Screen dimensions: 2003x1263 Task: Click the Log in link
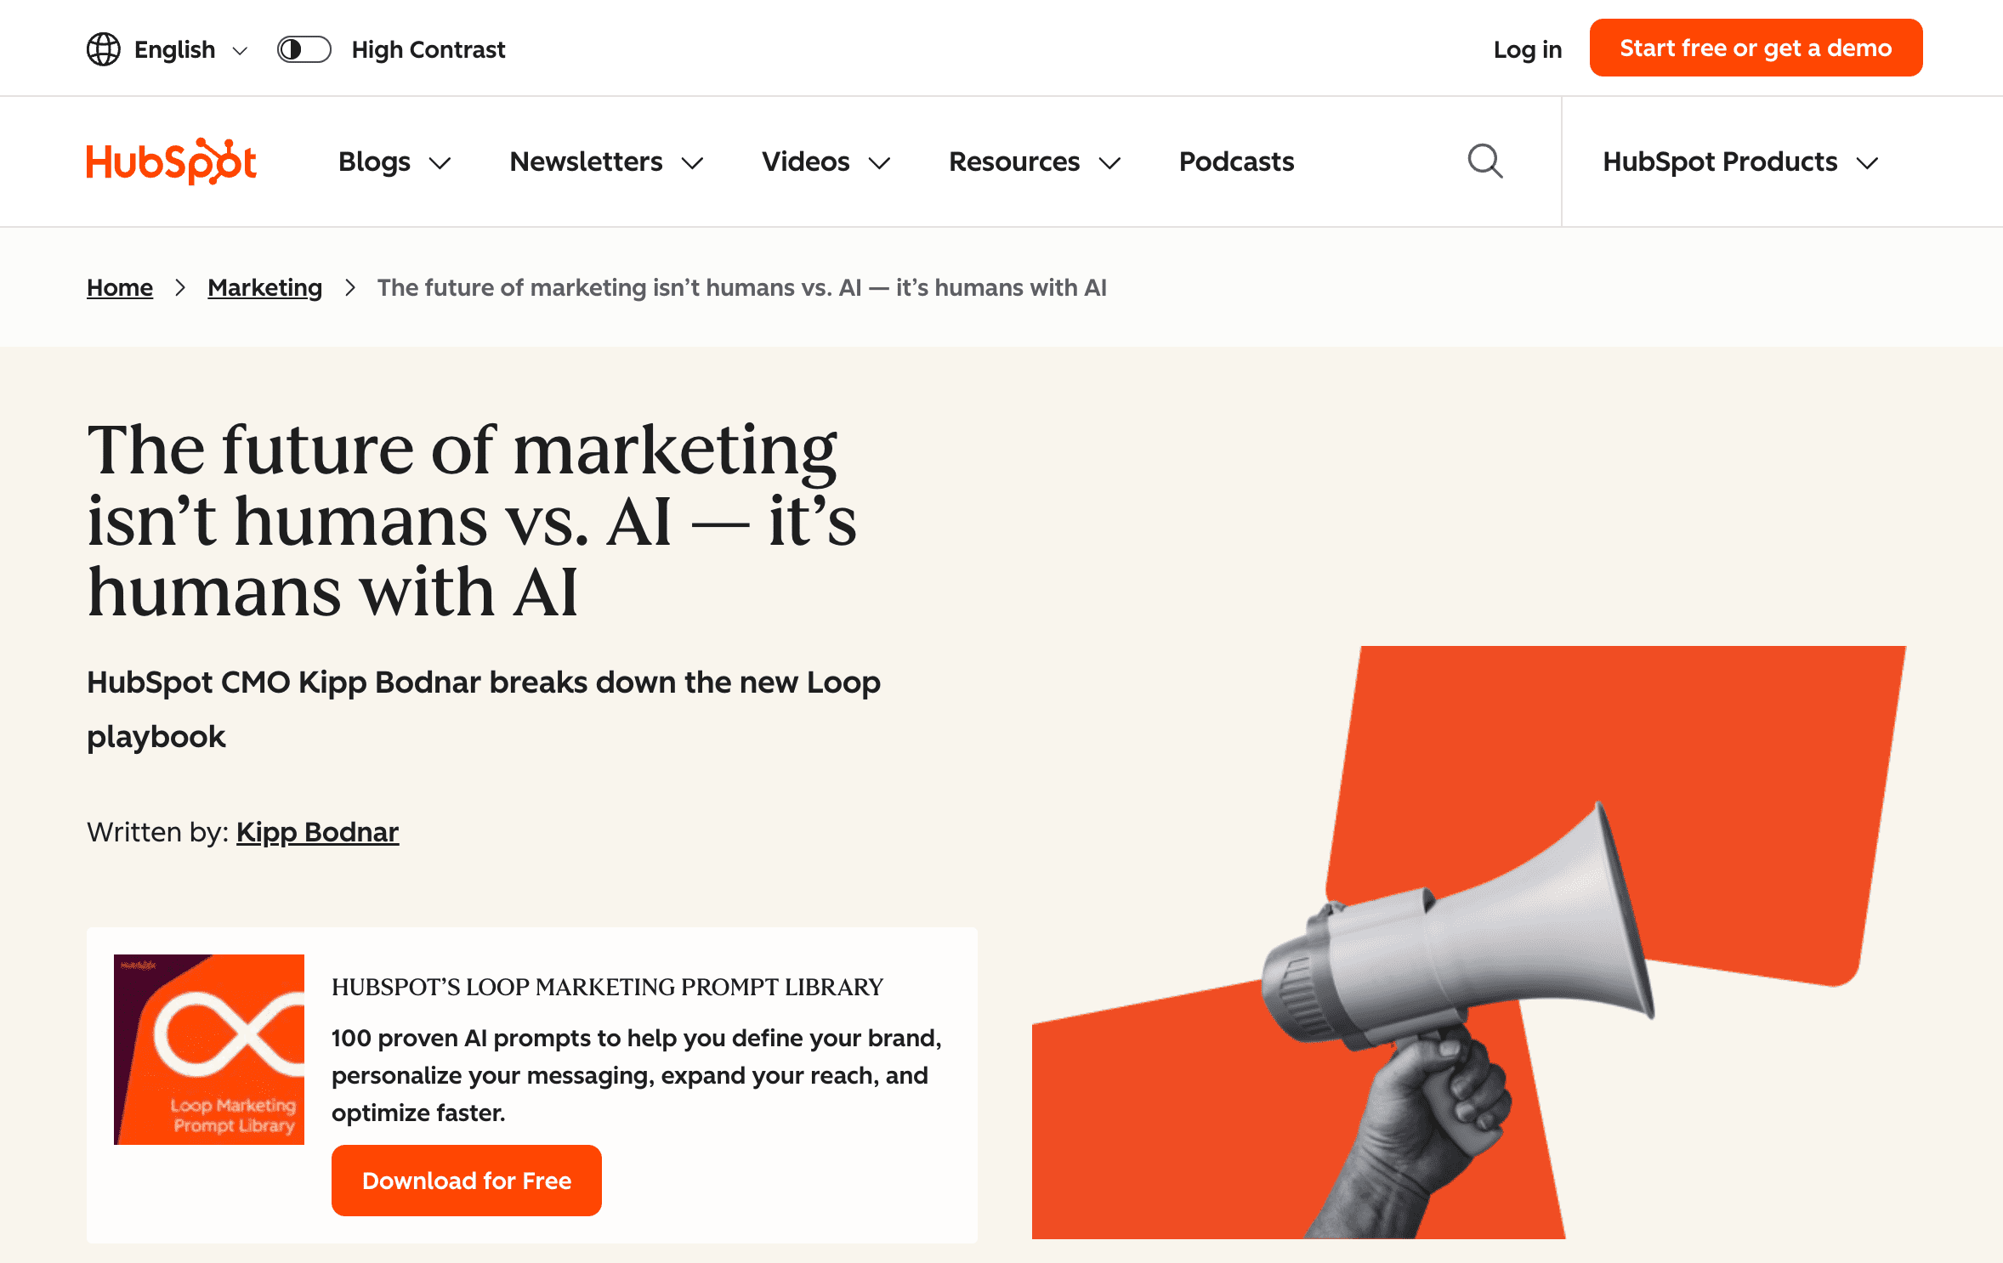point(1528,49)
